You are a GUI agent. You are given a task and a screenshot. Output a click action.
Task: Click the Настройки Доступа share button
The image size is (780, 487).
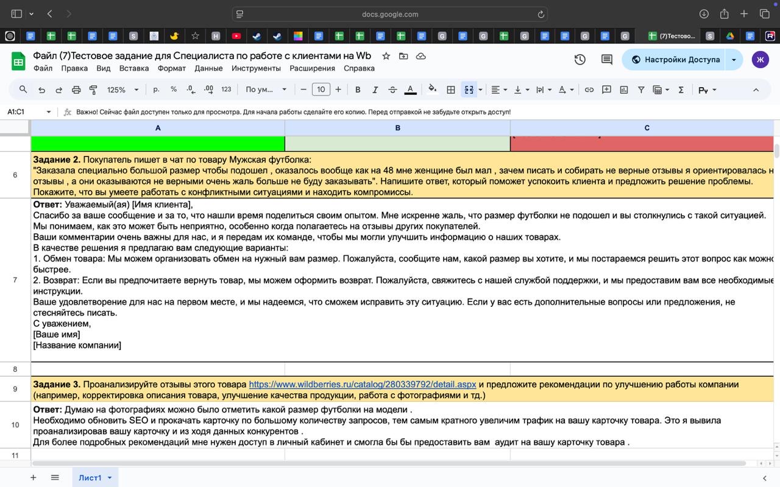tap(675, 60)
